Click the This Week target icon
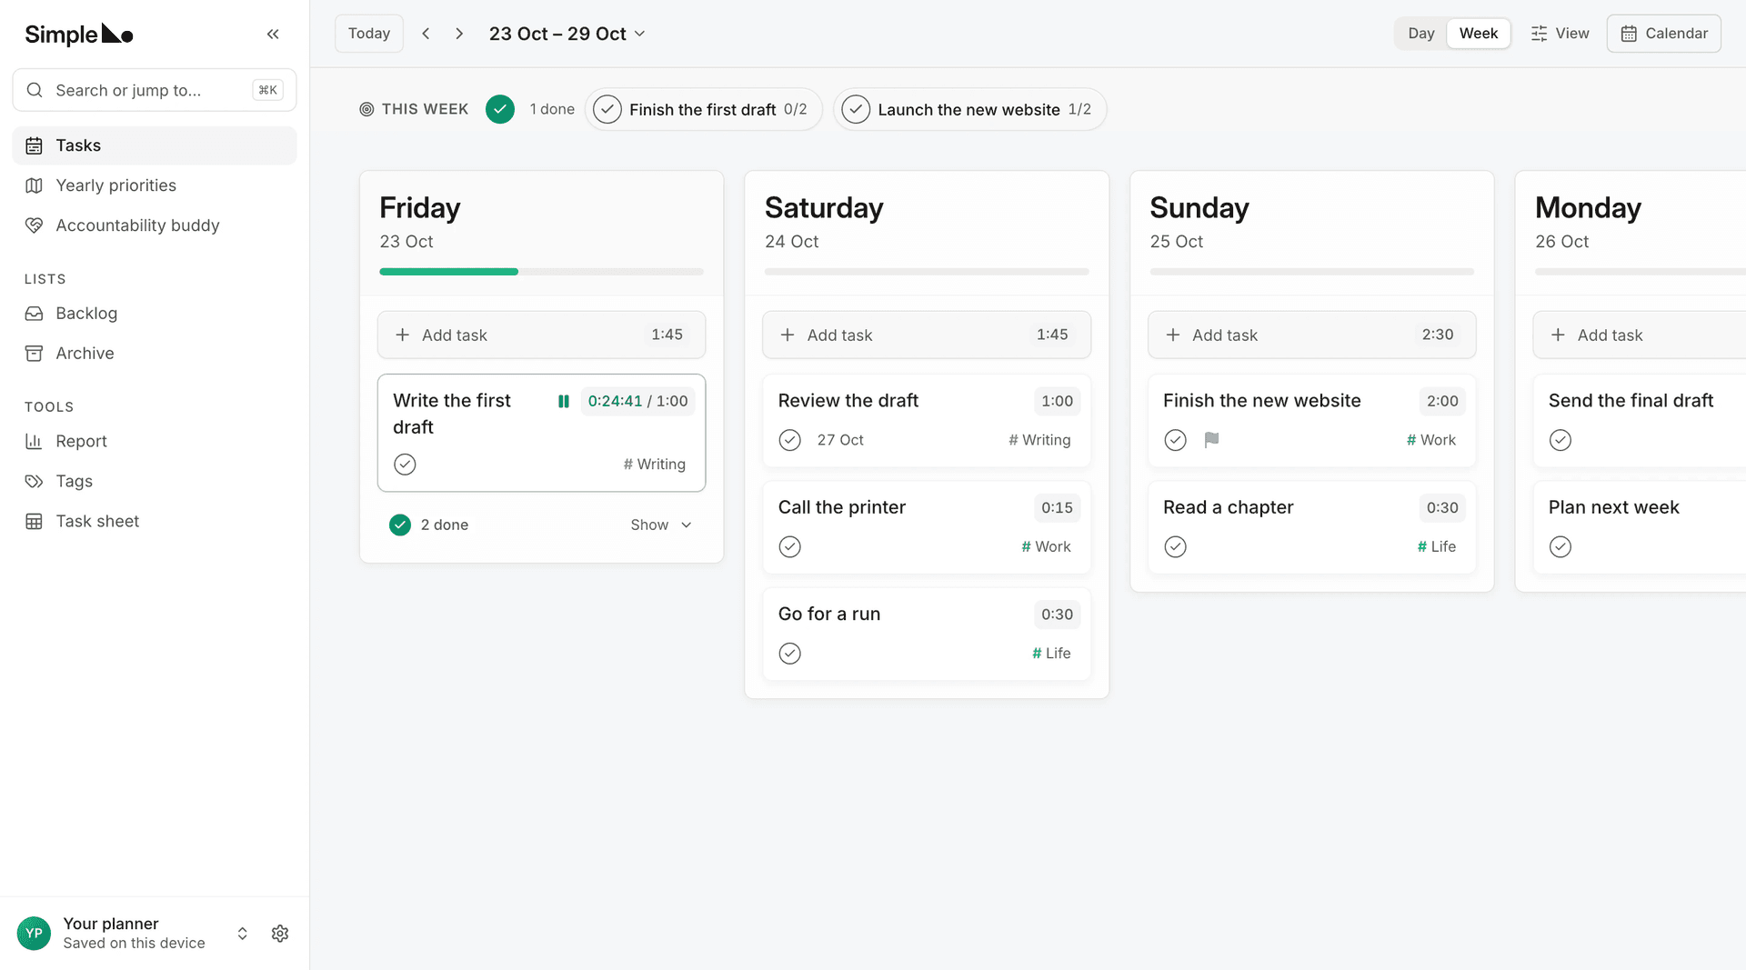The image size is (1746, 970). 366,109
